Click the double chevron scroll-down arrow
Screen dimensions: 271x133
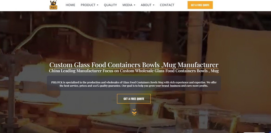click(134, 112)
